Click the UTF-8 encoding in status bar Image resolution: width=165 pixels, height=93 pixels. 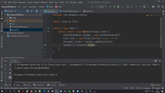(138, 88)
